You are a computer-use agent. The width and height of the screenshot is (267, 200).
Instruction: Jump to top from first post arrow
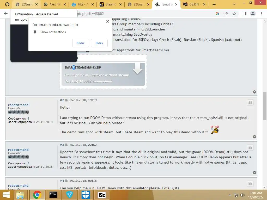[254, 92]
